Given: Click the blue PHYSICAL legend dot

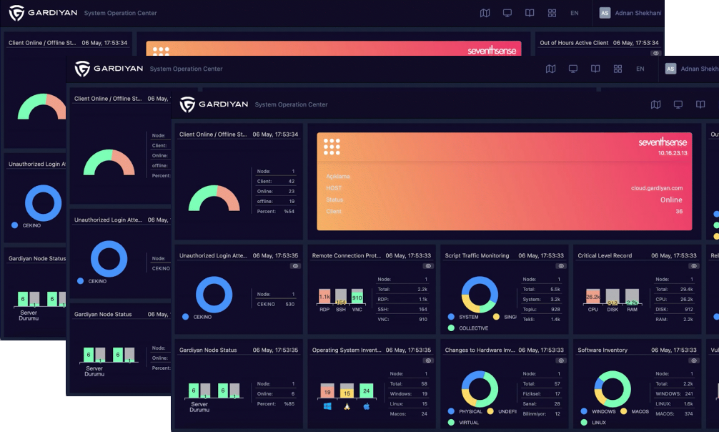Looking at the screenshot, I should (451, 411).
